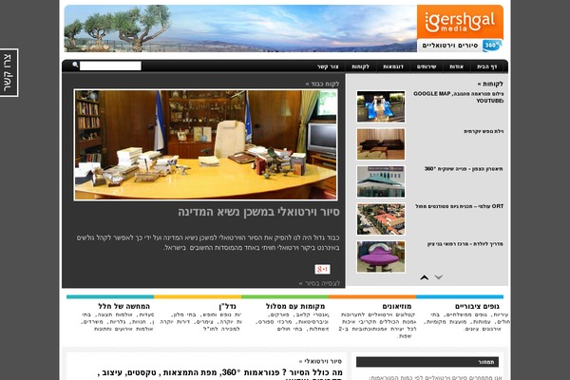Click the Google +1 button
Image resolution: width=570 pixels, height=380 pixels.
coord(322,269)
